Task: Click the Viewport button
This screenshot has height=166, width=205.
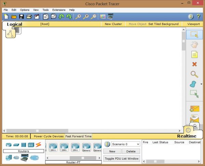Action: point(193,24)
